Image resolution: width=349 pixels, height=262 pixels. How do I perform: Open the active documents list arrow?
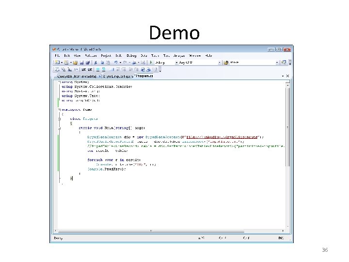(x=283, y=76)
